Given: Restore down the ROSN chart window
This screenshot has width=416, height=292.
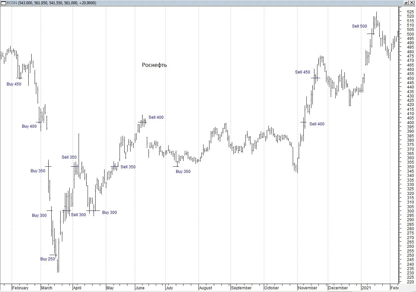Looking at the screenshot, I should 406,3.
